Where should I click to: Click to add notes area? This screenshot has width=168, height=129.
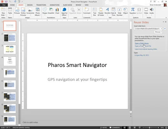30,122
